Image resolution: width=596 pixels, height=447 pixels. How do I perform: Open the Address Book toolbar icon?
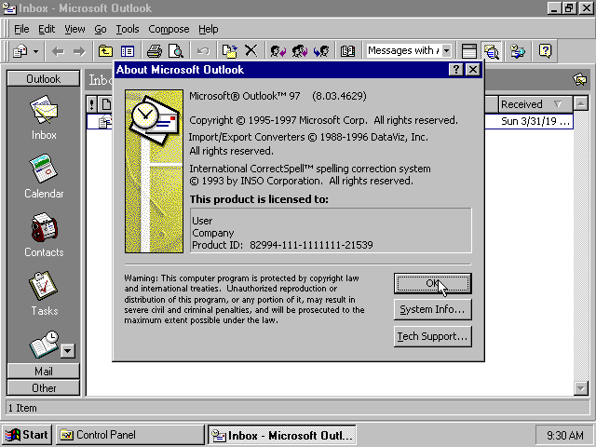(x=346, y=51)
